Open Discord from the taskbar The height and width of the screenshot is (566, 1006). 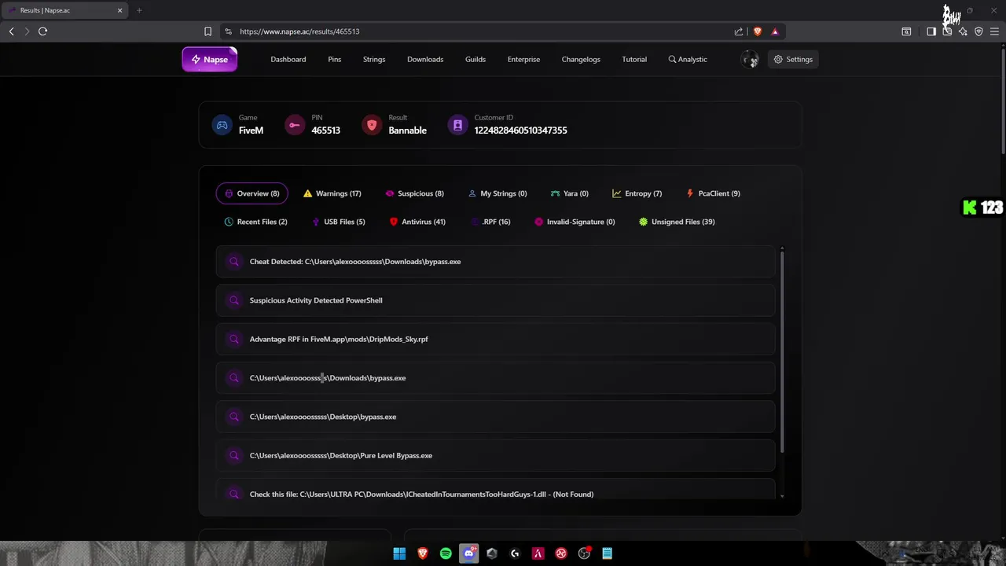tap(469, 553)
